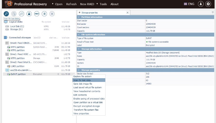The height and width of the screenshot is (123, 216).
Task: Open the settings gear icon
Action: click(x=208, y=4)
